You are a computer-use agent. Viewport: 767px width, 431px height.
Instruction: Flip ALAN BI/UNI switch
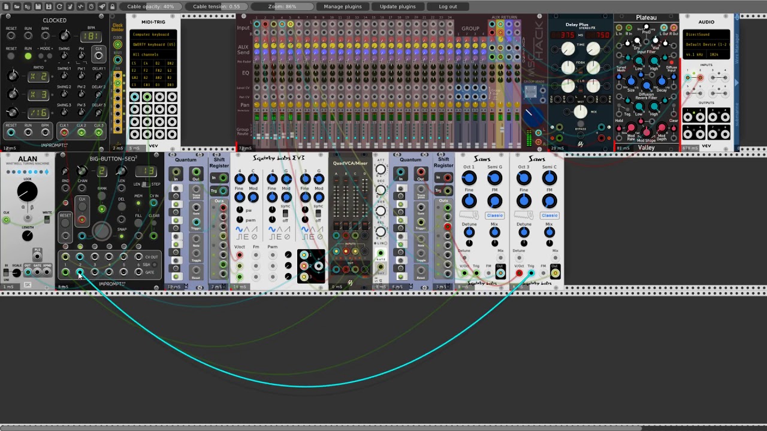coord(7,272)
